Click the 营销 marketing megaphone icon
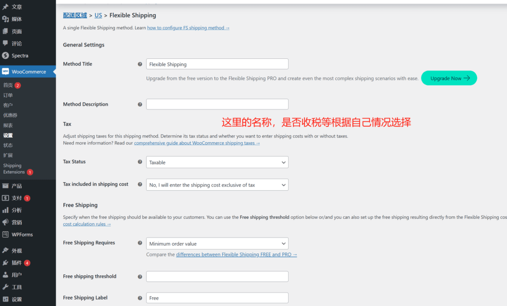Image resolution: width=507 pixels, height=306 pixels. click(5, 222)
